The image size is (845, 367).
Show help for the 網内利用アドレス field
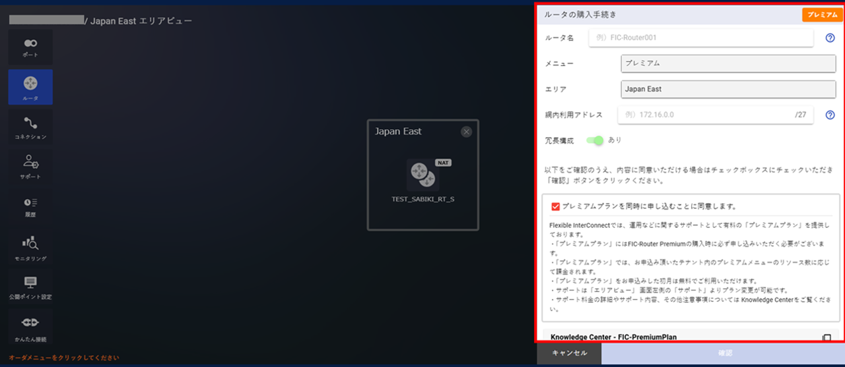tap(830, 115)
